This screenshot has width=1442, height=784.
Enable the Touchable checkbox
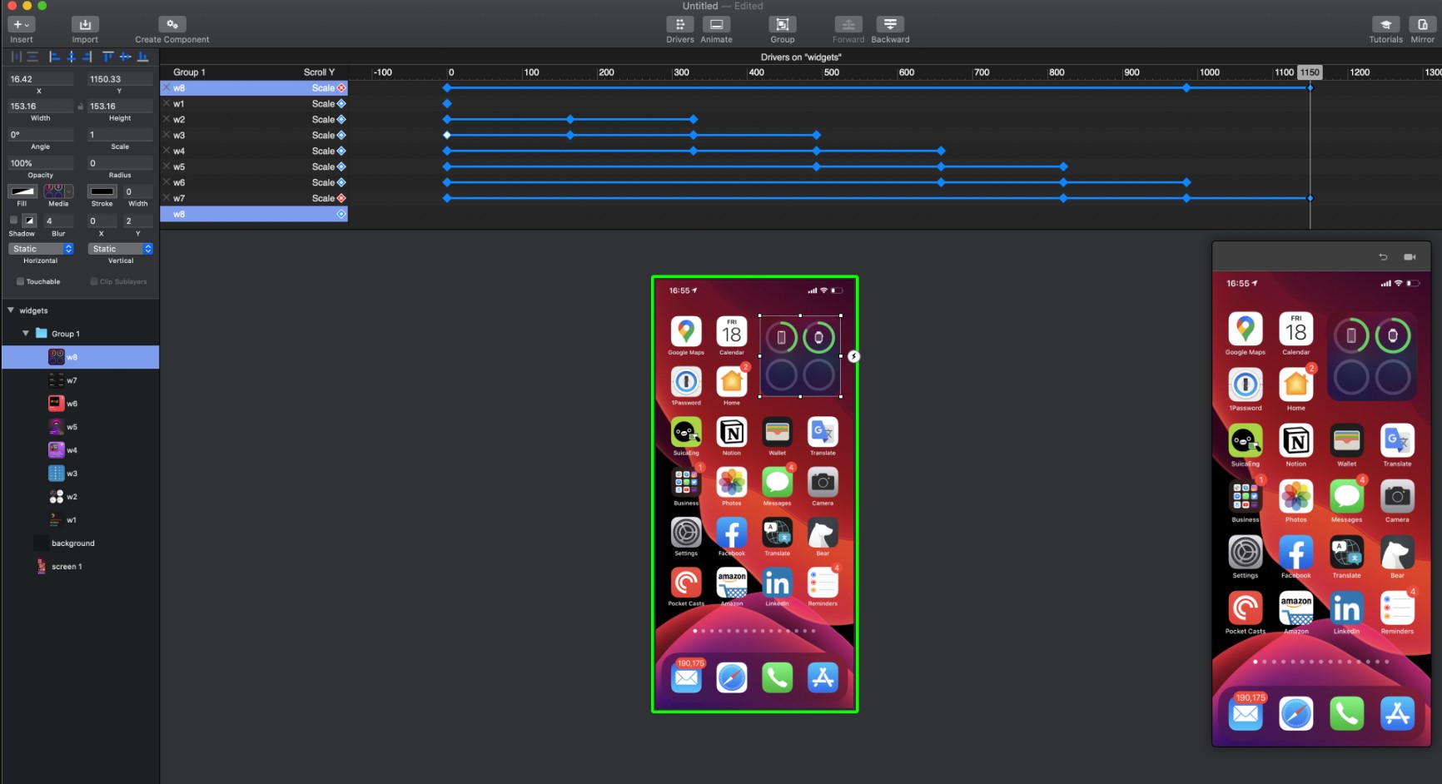click(20, 281)
